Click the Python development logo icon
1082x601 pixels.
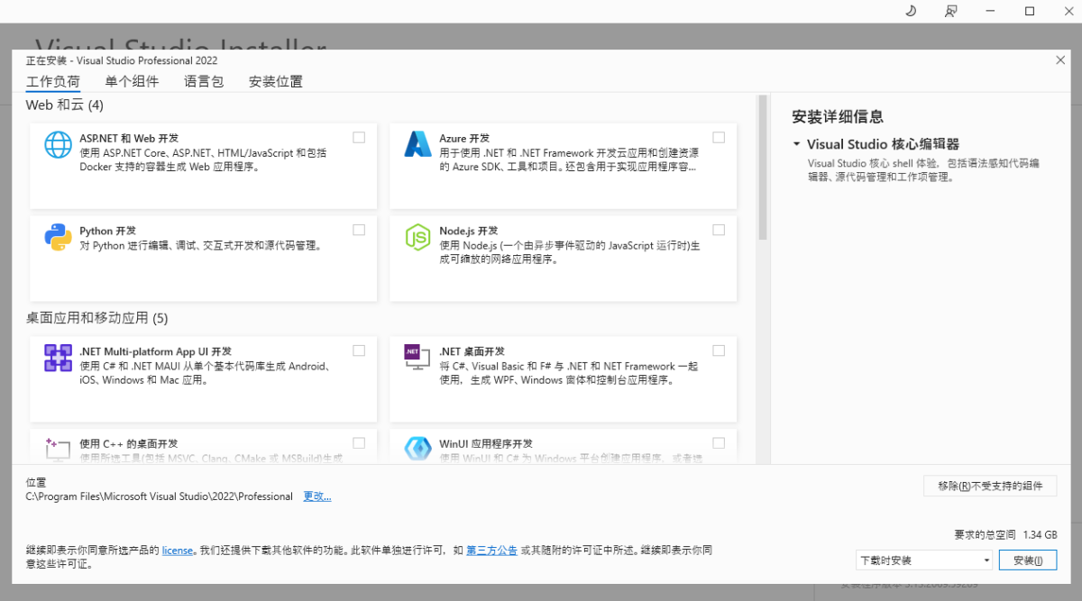(59, 237)
